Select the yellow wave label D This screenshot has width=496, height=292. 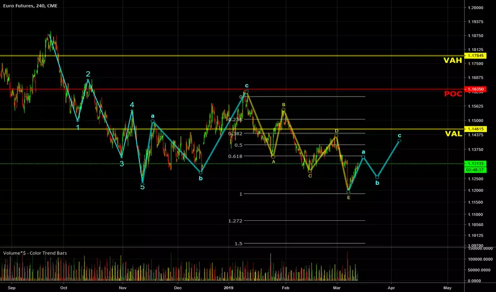pyautogui.click(x=336, y=131)
